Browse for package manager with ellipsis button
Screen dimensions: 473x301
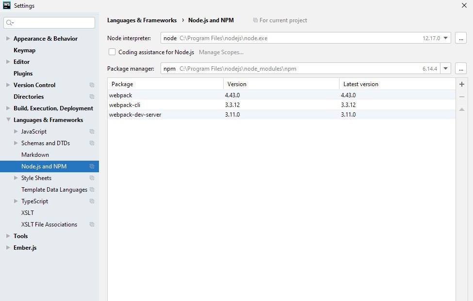(x=461, y=69)
